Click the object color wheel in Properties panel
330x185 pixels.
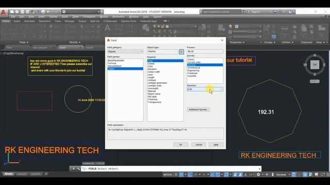(x=230, y=27)
